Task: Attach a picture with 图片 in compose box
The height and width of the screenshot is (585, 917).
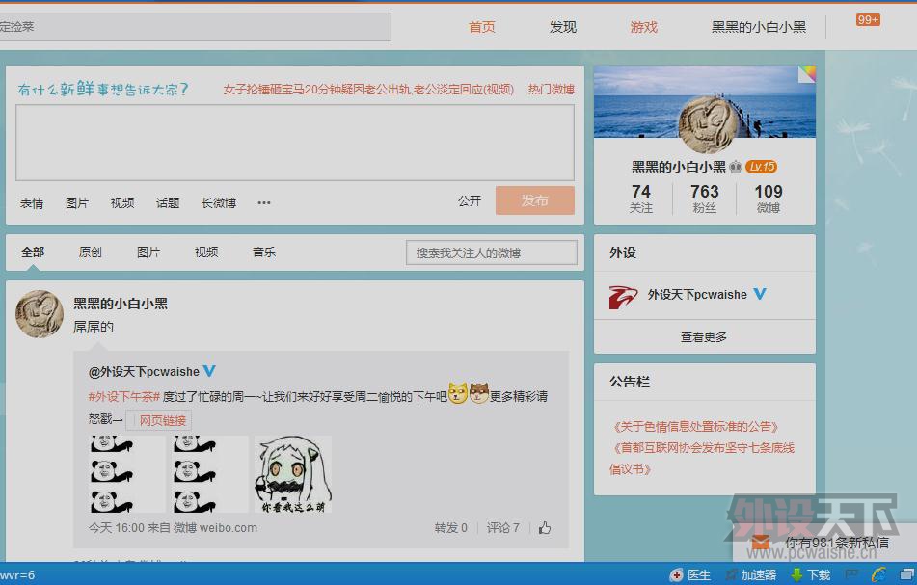Action: (76, 202)
